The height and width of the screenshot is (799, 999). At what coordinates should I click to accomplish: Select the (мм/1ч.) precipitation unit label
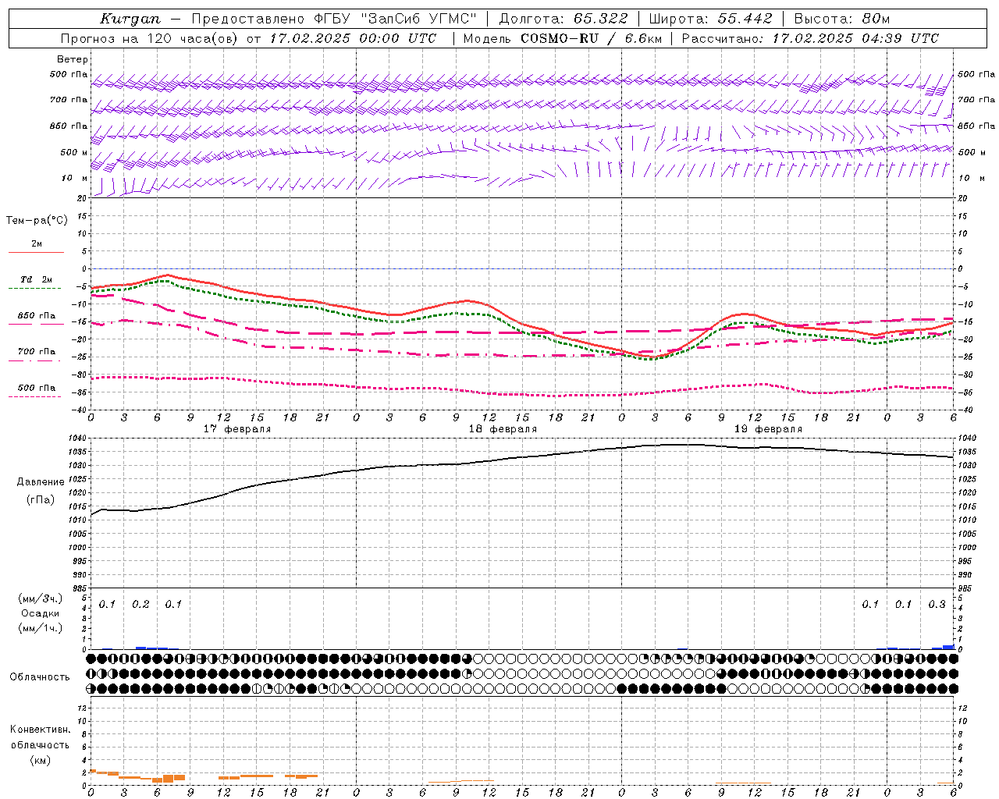(x=41, y=628)
